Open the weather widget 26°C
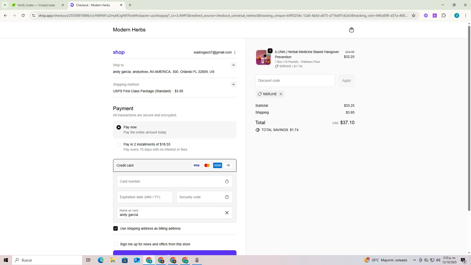The width and height of the screenshot is (471, 265). 386,260
